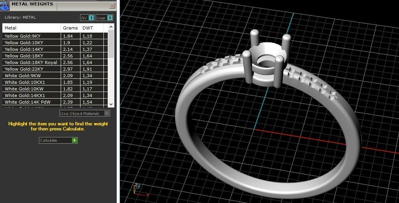Screen dimensions: 399x203
Task: Click the metal list scrollbar up arrow
Action: (111, 27)
